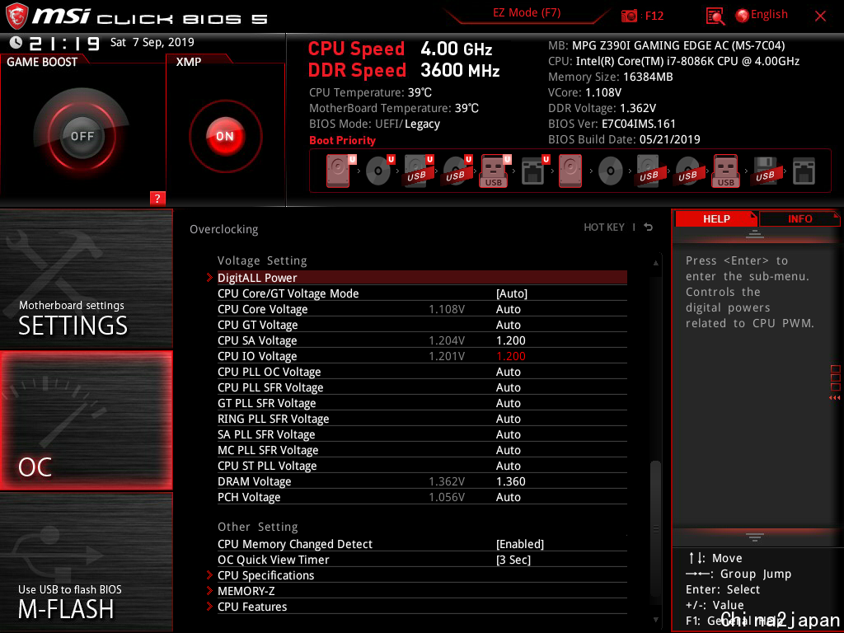Select the DRAM Voltage 1.360 field
This screenshot has height=633, width=844.
point(511,481)
